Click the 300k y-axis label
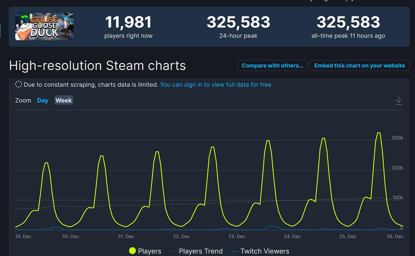 click(x=397, y=137)
